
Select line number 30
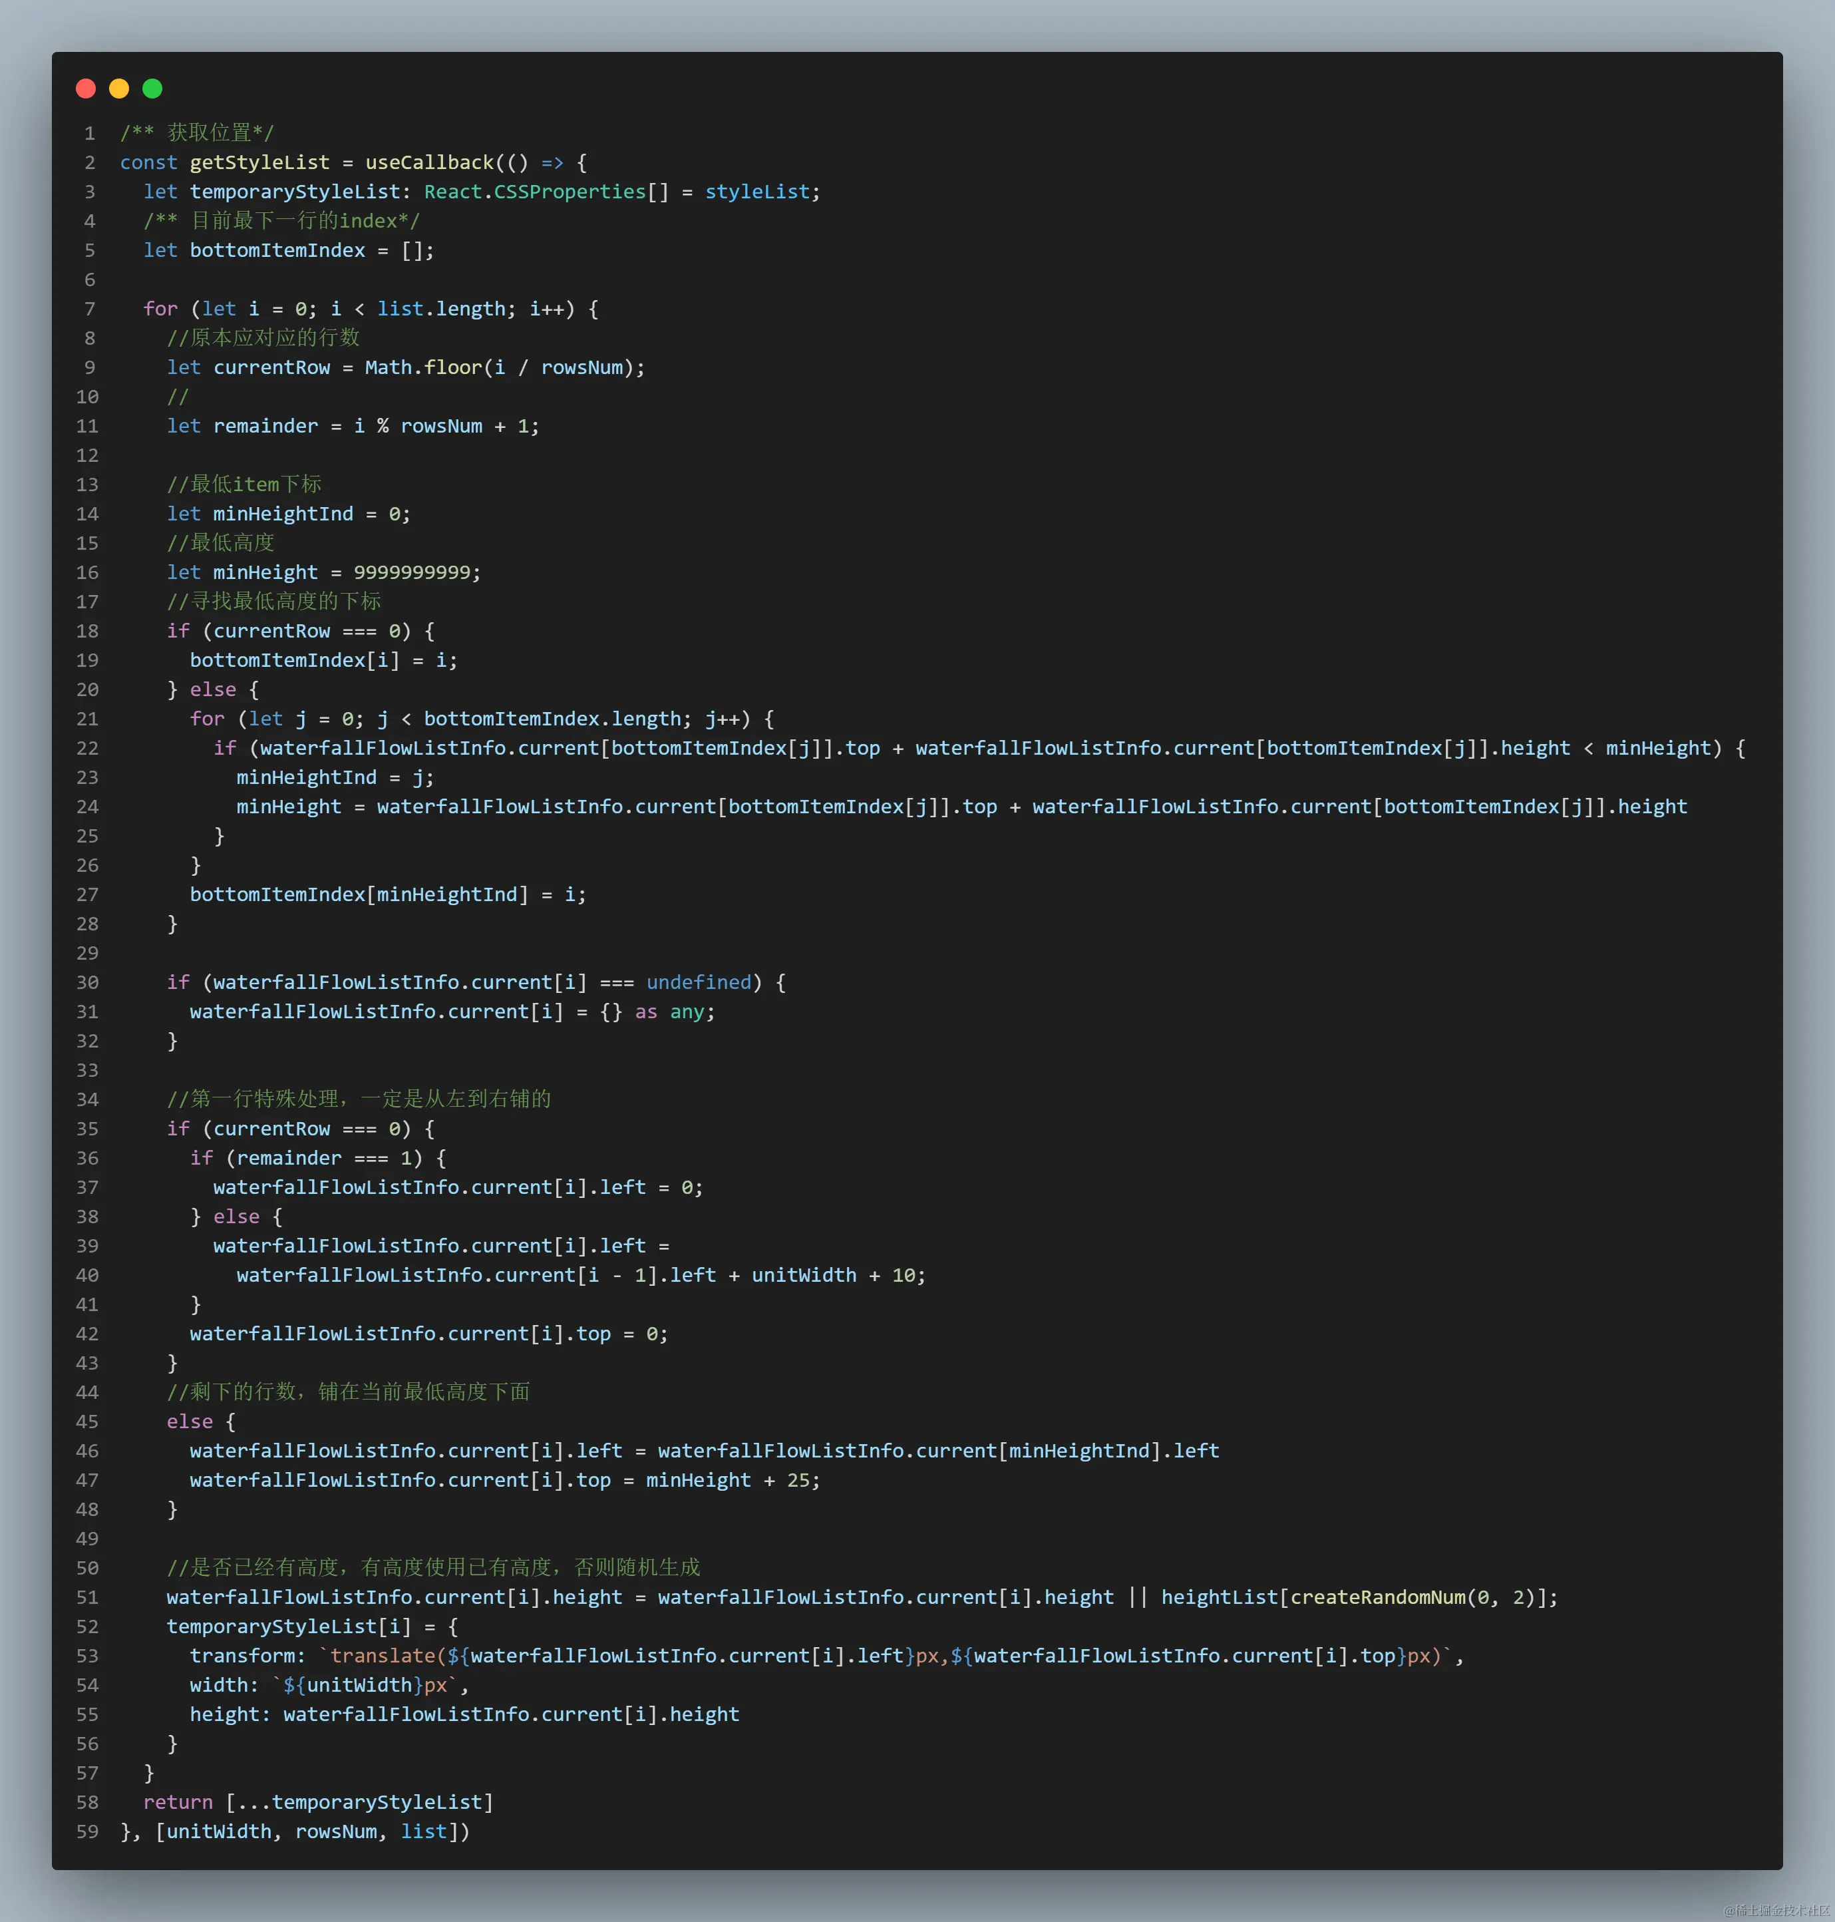(87, 982)
